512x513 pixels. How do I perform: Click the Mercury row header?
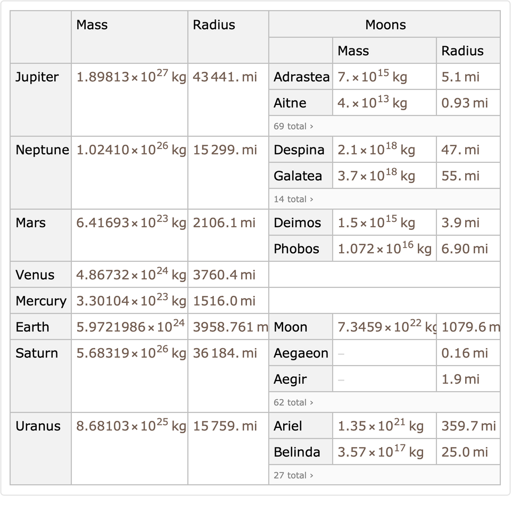click(41, 301)
